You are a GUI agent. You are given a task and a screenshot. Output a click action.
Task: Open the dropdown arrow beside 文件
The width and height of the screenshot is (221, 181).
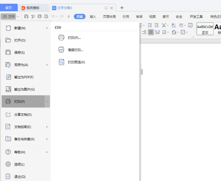tap(18, 17)
